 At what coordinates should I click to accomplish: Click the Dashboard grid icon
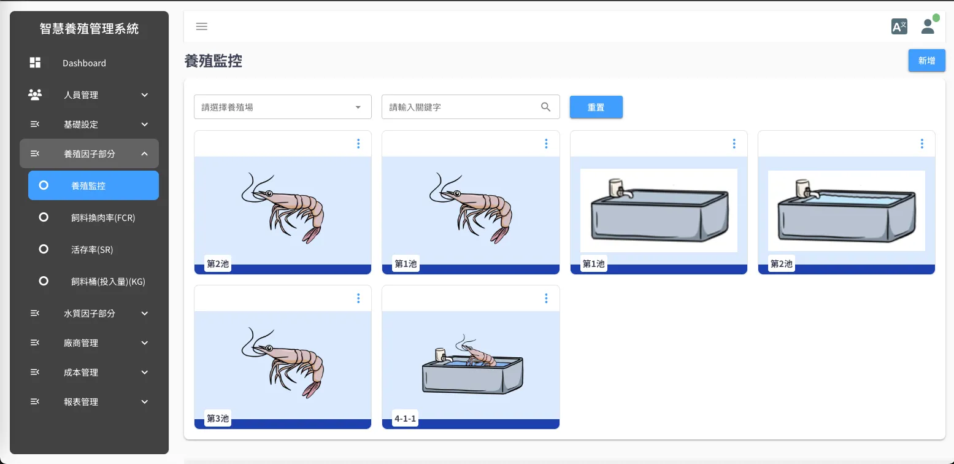coord(35,63)
